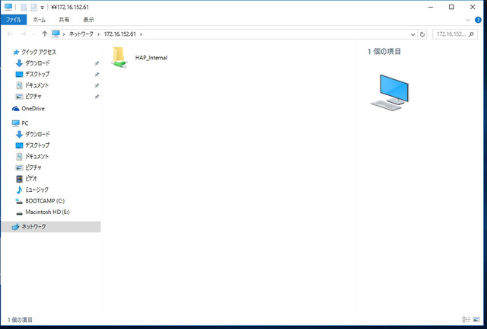487x329 pixels.
Task: Open the ファイル (File) menu tab
Action: click(x=13, y=21)
